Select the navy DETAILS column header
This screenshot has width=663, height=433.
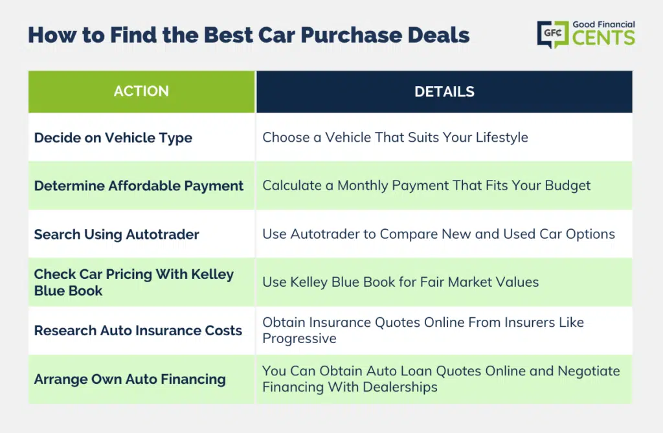(x=444, y=92)
